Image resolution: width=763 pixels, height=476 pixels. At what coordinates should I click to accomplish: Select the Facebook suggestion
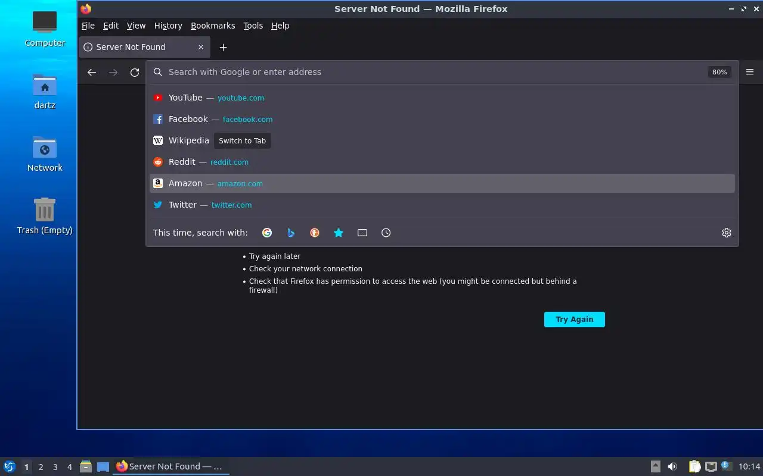tap(442, 119)
